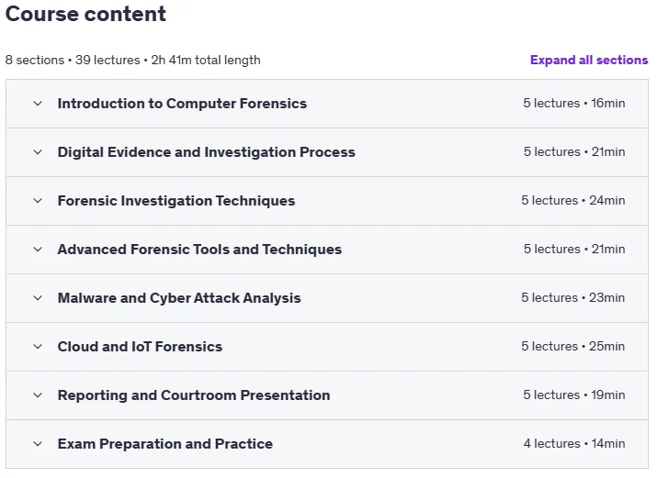Click the 5 lectures 16min label

574,104
